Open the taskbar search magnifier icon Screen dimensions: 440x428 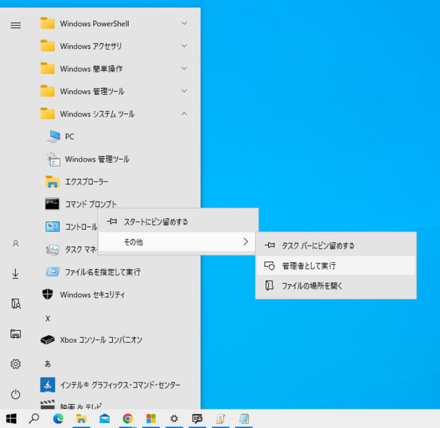(34, 418)
